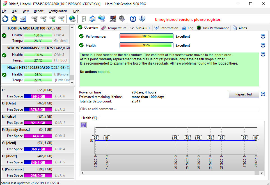Open the Disk menu

click(x=15, y=11)
